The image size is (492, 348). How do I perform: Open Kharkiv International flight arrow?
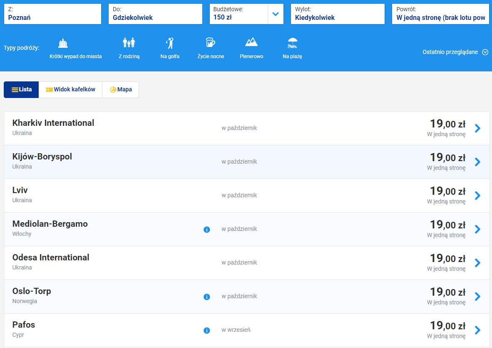[x=477, y=128]
